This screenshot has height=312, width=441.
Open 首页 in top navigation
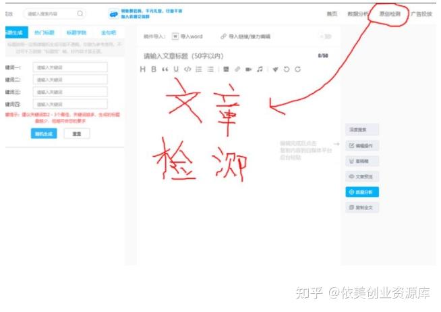coord(332,14)
